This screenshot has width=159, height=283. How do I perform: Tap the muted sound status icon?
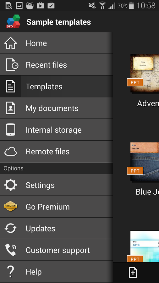click(x=92, y=6)
